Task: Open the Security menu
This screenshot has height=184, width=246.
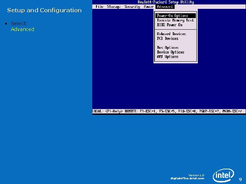Action: [132, 6]
